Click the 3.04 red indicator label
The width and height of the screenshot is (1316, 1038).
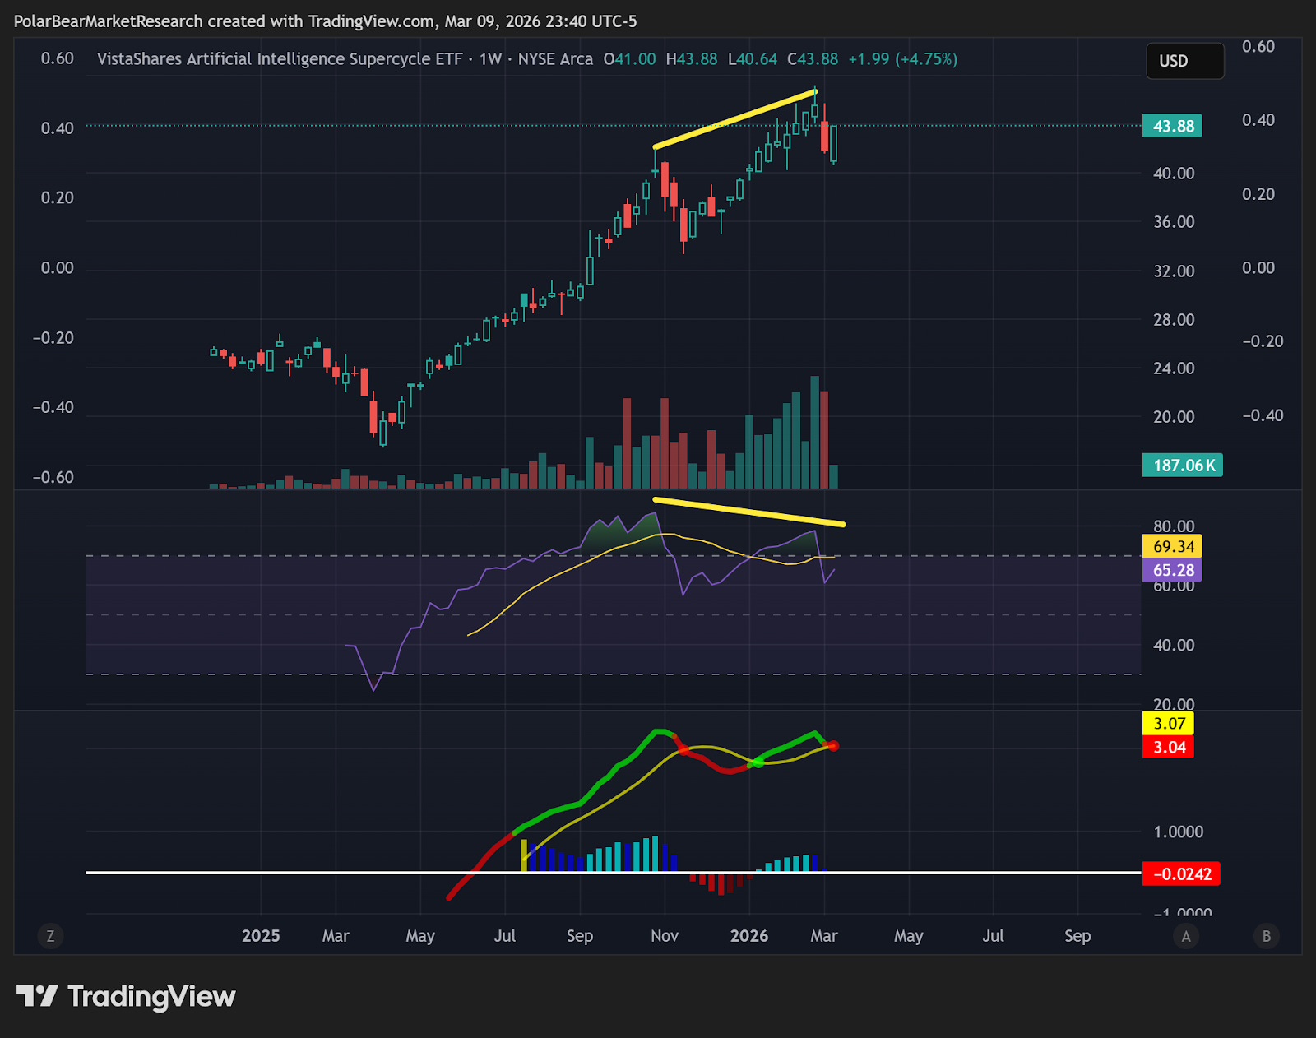pyautogui.click(x=1168, y=747)
